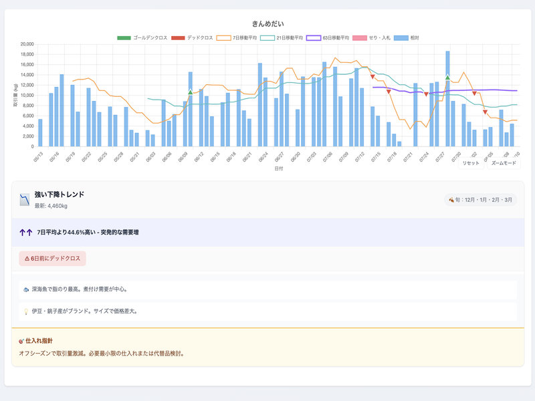The image size is (535, 401).
Task: Click the オフシーズンで取引量激減 advice text
Action: [x=102, y=354]
